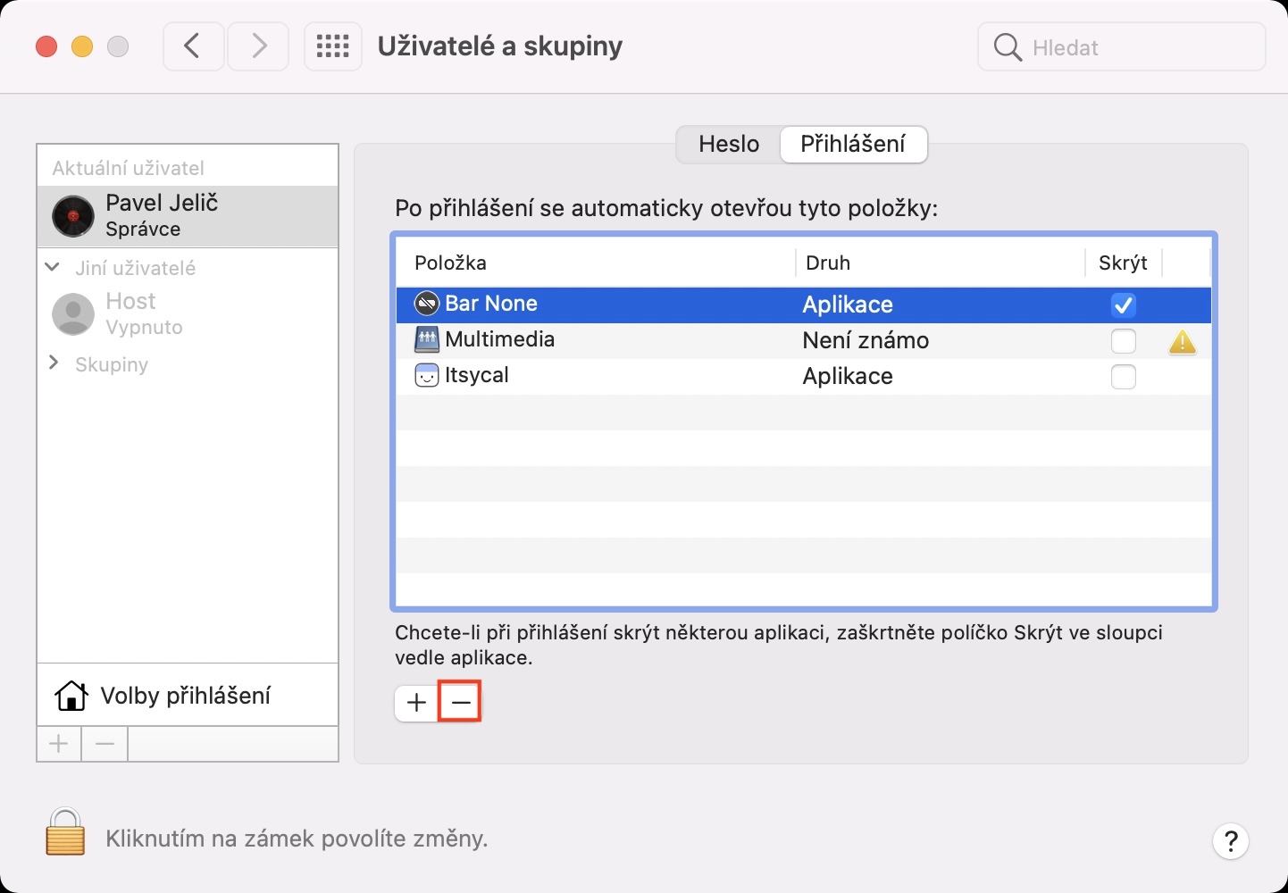Check the Hide box for Multimedia
The image size is (1288, 893).
click(1123, 341)
